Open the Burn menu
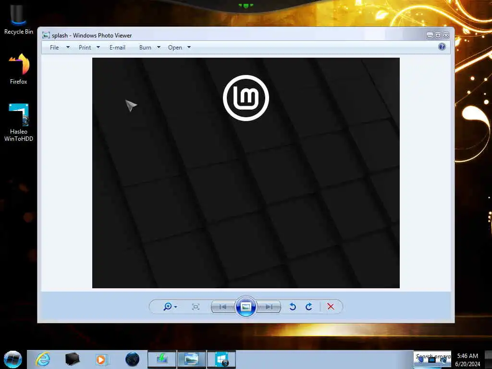The width and height of the screenshot is (492, 369). click(x=145, y=48)
